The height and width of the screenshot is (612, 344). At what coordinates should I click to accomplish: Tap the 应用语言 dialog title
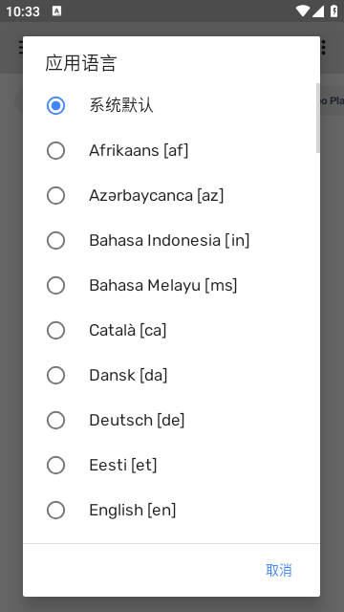click(x=81, y=63)
